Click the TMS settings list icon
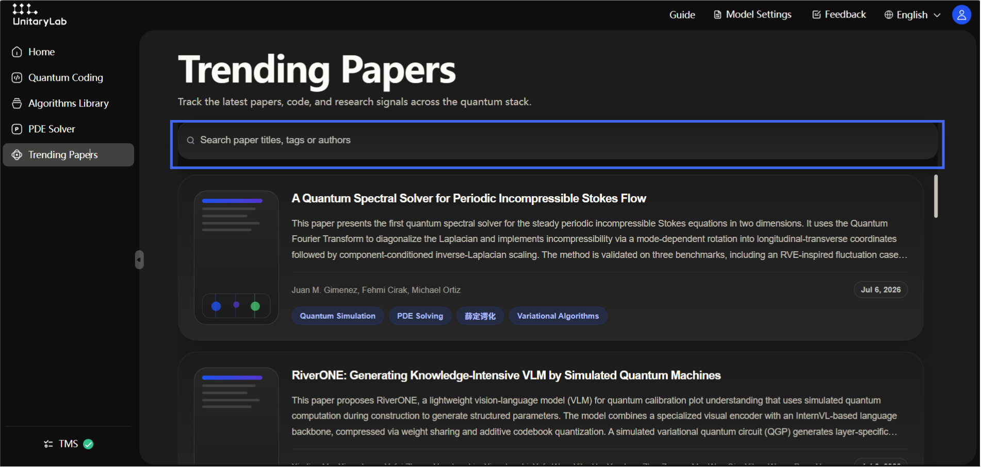Viewport: 981px width, 467px height. 48,444
